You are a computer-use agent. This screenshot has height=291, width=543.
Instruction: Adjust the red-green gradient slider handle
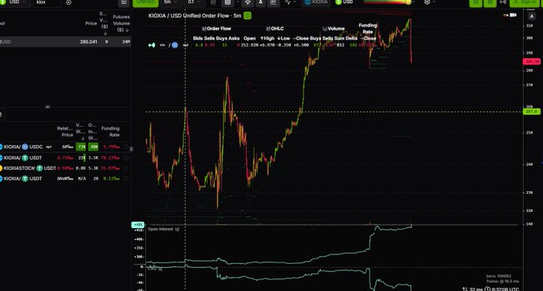[x=408, y=2]
